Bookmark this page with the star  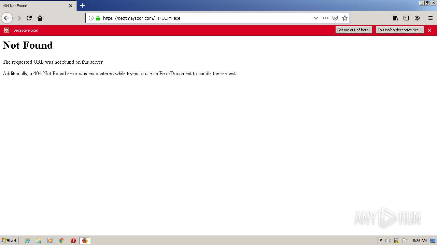click(345, 18)
